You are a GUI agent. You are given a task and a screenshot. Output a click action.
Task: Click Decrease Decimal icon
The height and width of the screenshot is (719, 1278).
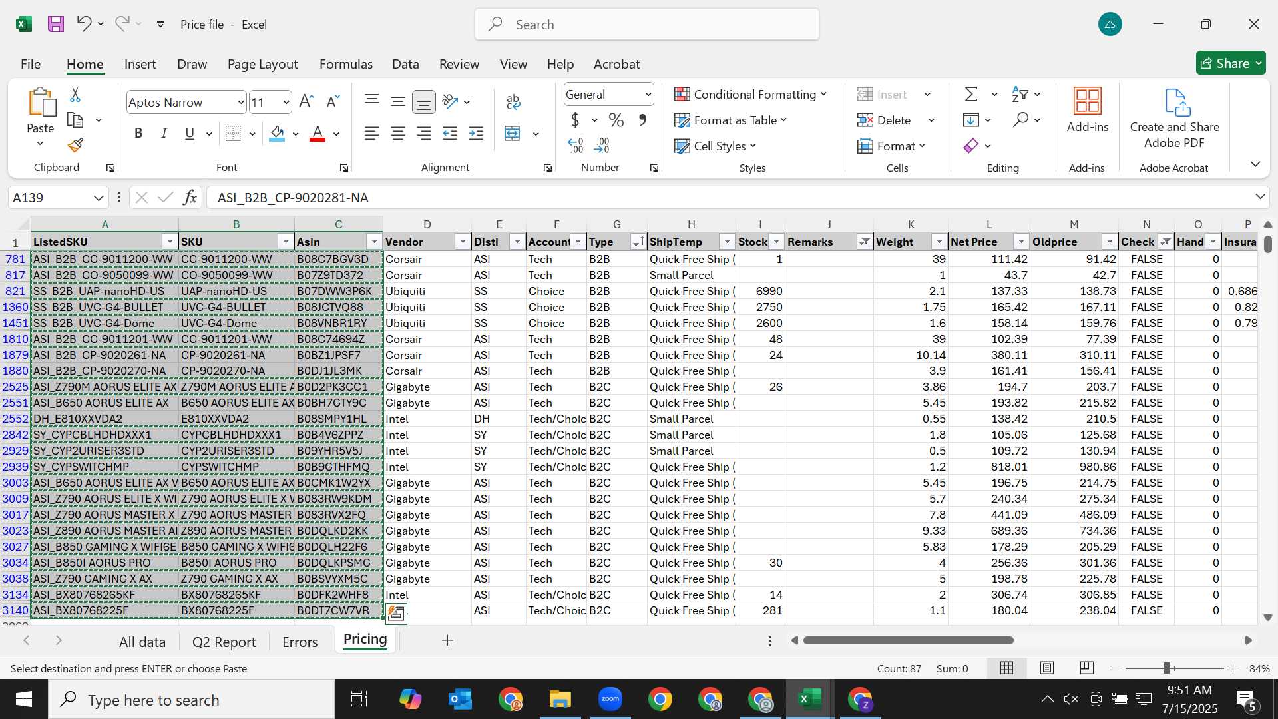(x=602, y=145)
